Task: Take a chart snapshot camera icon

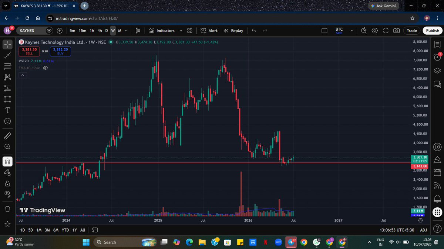Action: click(396, 31)
